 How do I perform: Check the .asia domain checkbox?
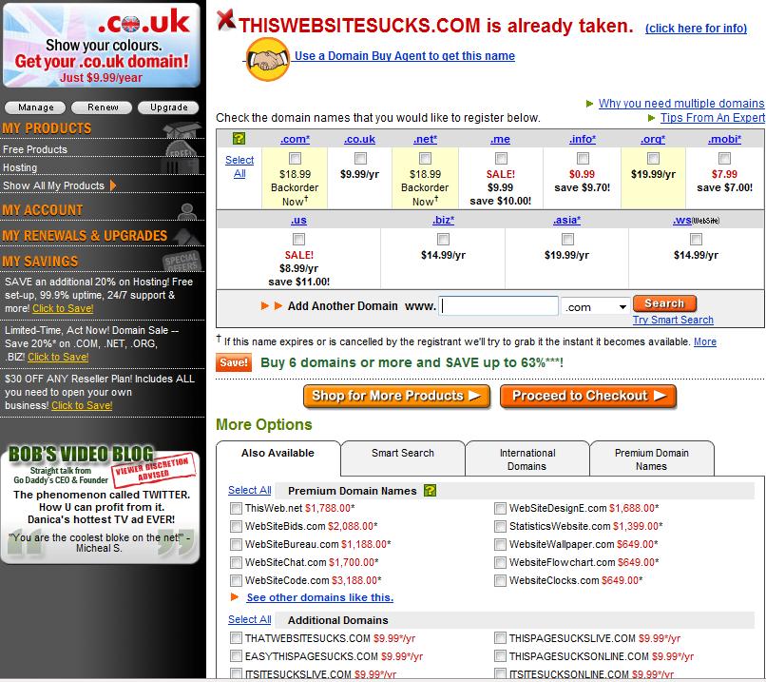(x=567, y=239)
